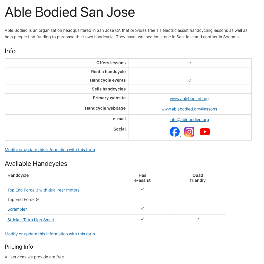Image resolution: width=264 pixels, height=264 pixels.
Task: Click the Has e-assist column header
Action: (142, 178)
